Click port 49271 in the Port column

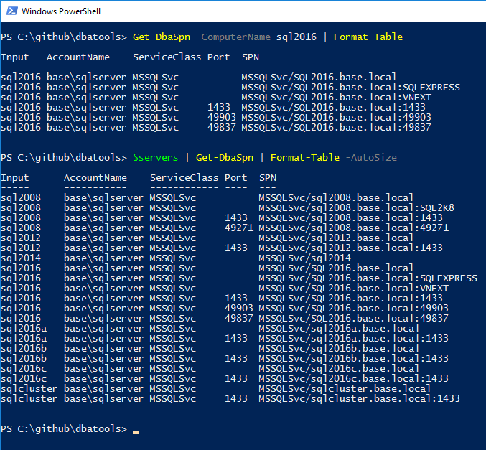point(235,228)
